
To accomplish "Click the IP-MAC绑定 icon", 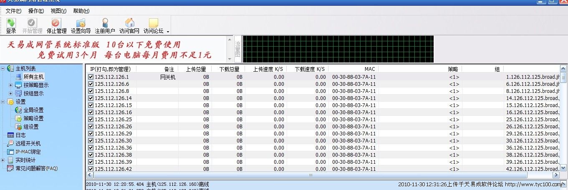I will [11, 152].
